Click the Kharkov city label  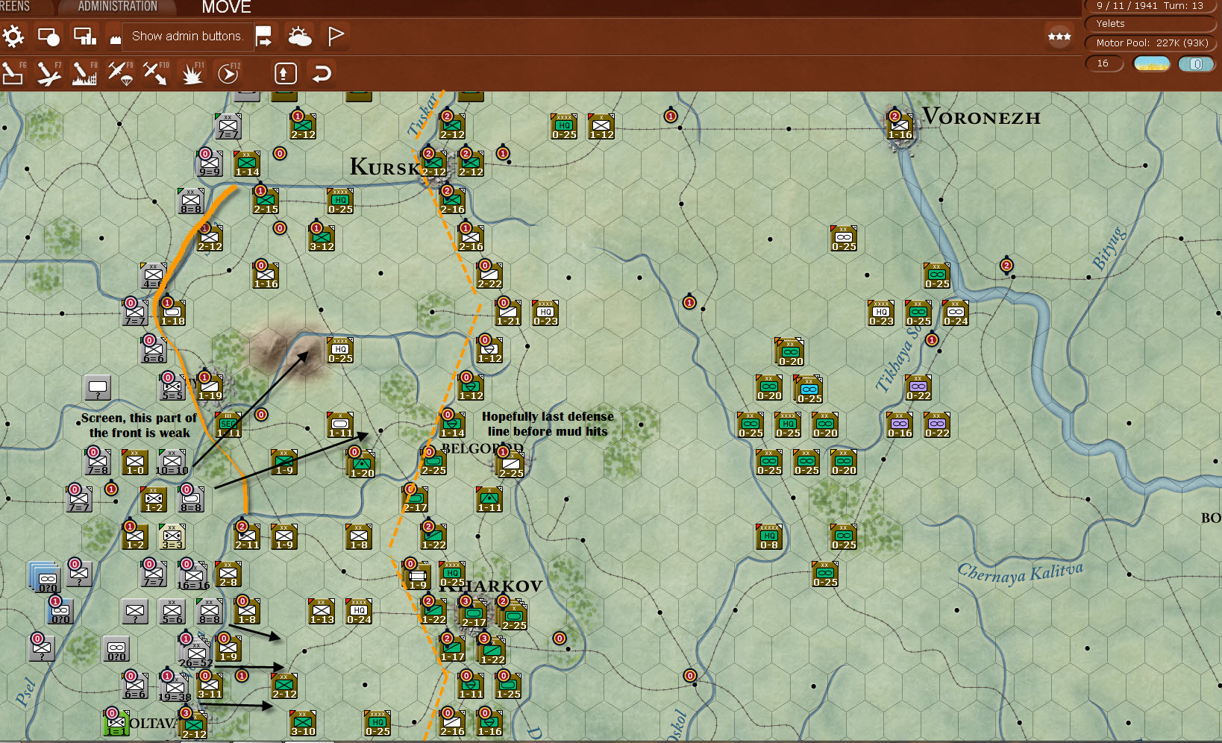pyautogui.click(x=490, y=586)
